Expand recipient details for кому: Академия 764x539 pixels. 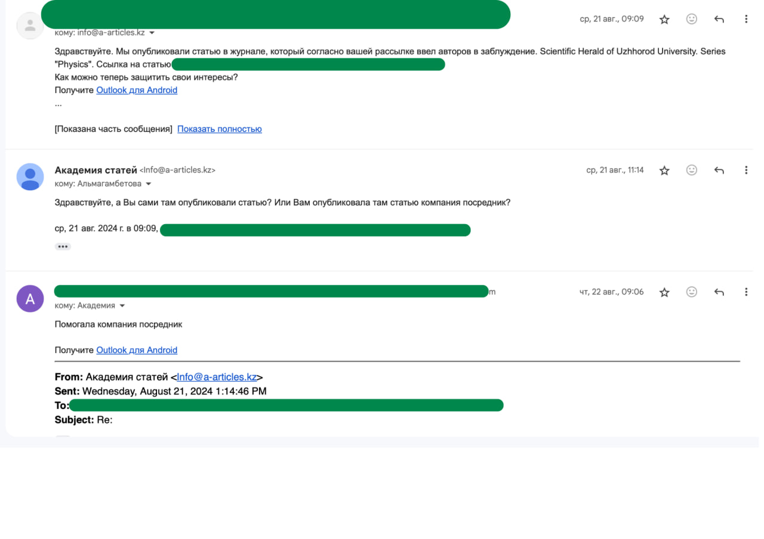click(122, 306)
